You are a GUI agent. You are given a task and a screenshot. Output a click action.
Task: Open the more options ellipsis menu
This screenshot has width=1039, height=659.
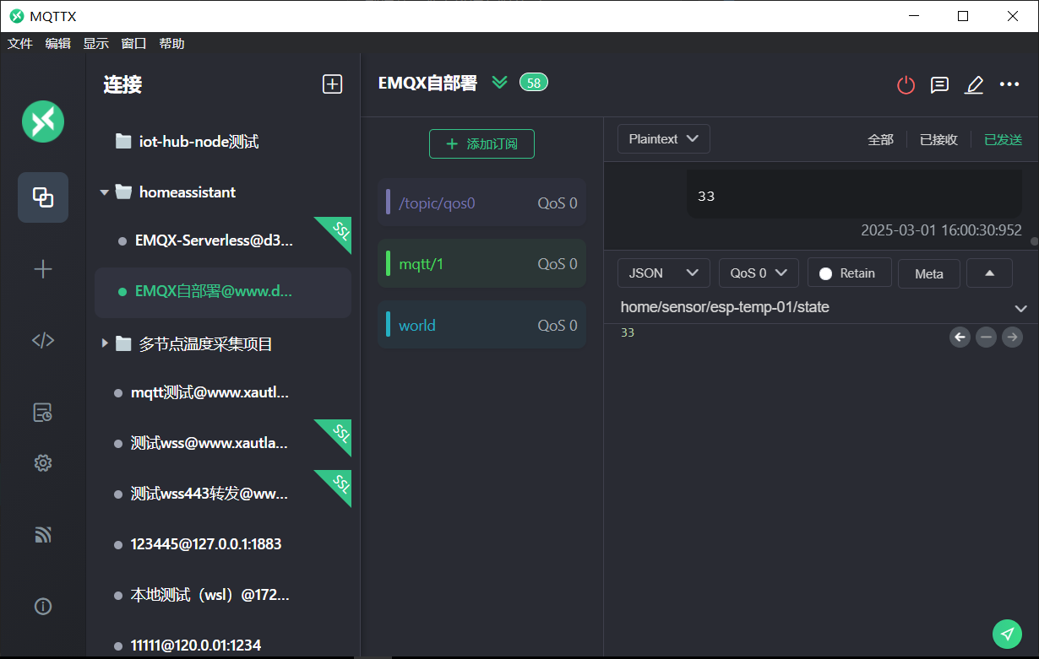[x=1009, y=84]
